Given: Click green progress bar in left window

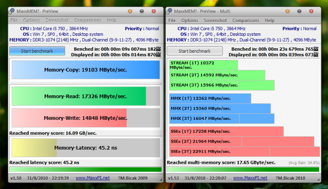Looking at the screenshot, I should tap(86, 170).
